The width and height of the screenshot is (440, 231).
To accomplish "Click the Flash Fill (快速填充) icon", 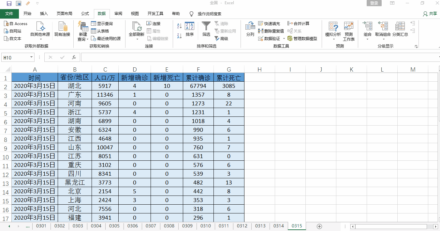I will click(261, 23).
